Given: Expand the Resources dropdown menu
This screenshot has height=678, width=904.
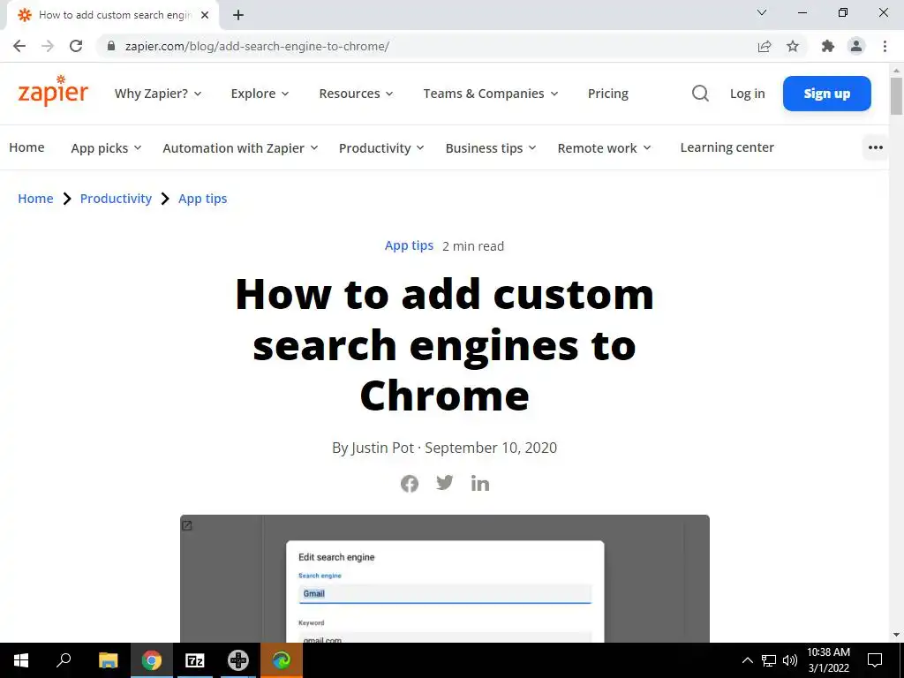Looking at the screenshot, I should point(356,94).
